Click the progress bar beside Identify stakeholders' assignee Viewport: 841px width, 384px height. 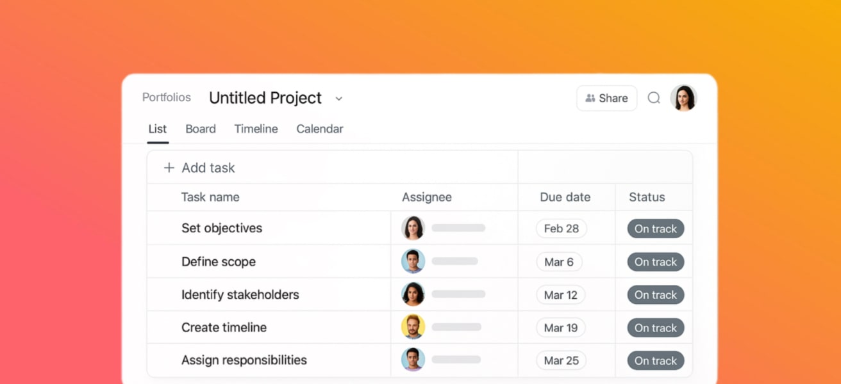point(459,294)
